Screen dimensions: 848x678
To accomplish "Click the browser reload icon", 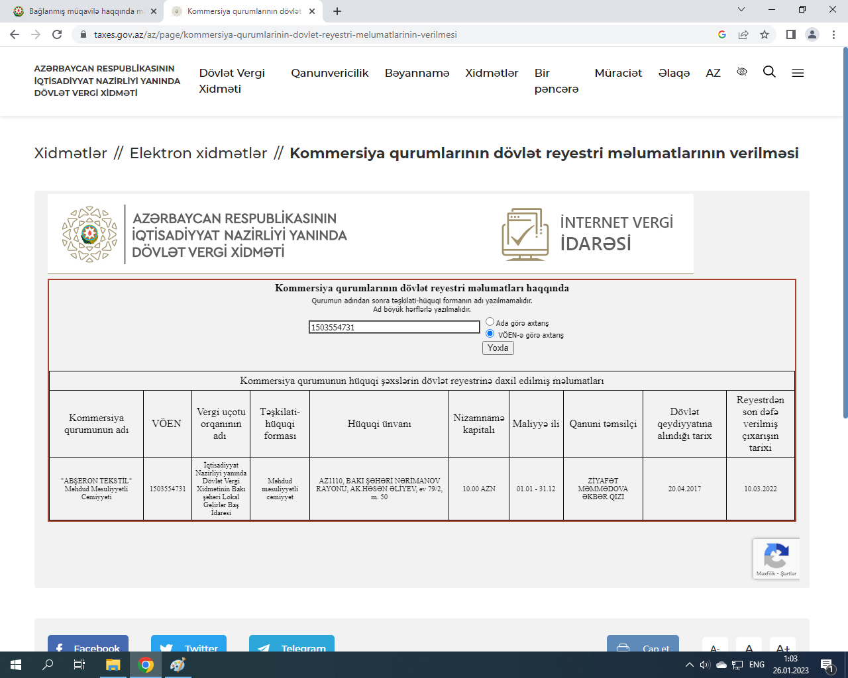I will [x=57, y=34].
